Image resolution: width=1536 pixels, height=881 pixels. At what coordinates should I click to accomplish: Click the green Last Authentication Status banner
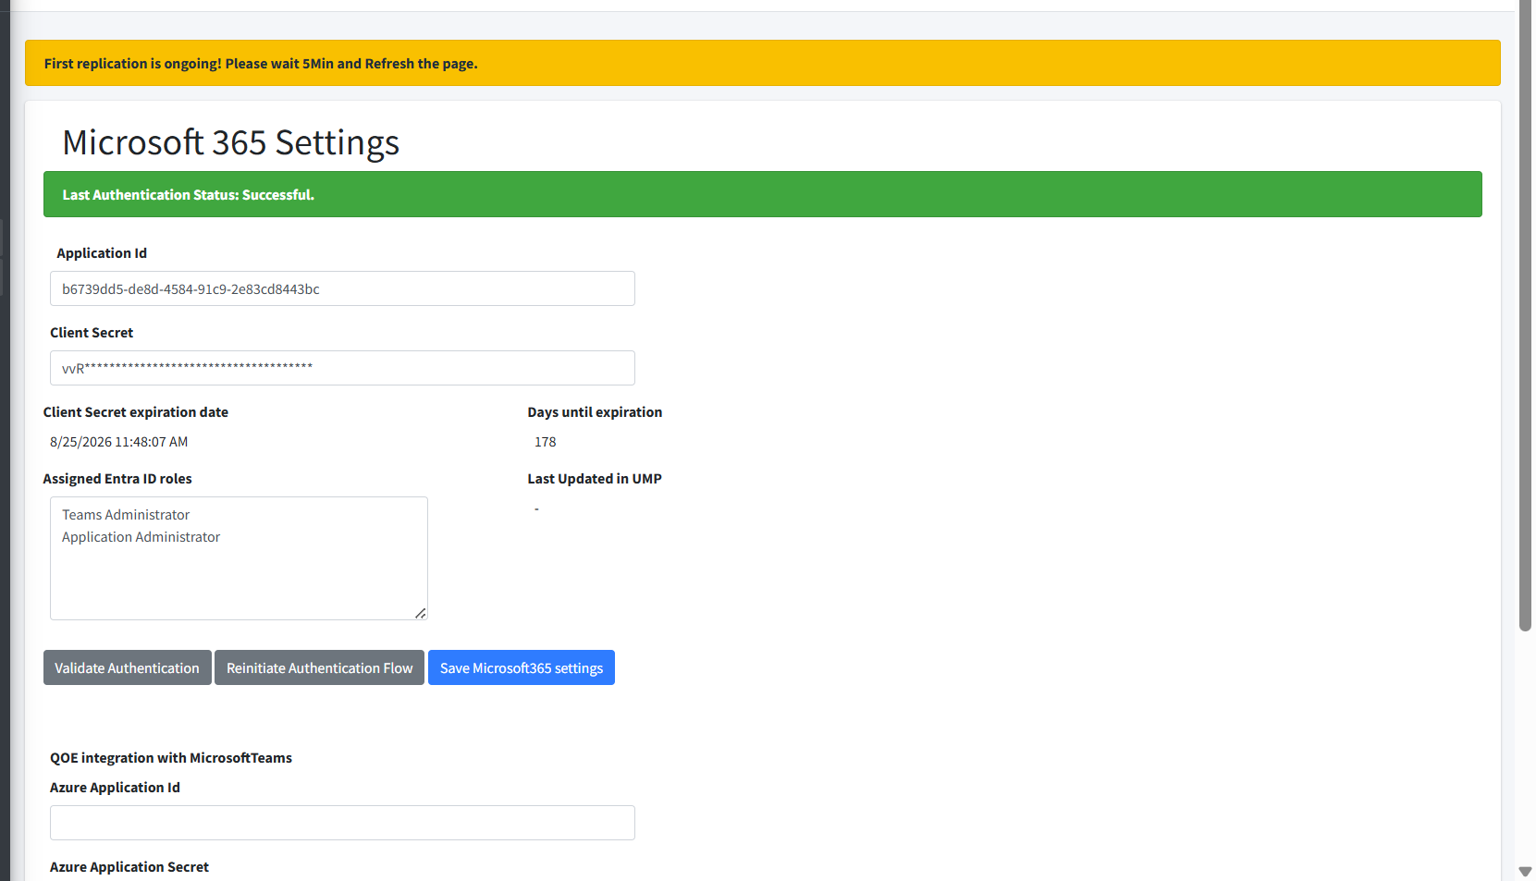click(762, 194)
